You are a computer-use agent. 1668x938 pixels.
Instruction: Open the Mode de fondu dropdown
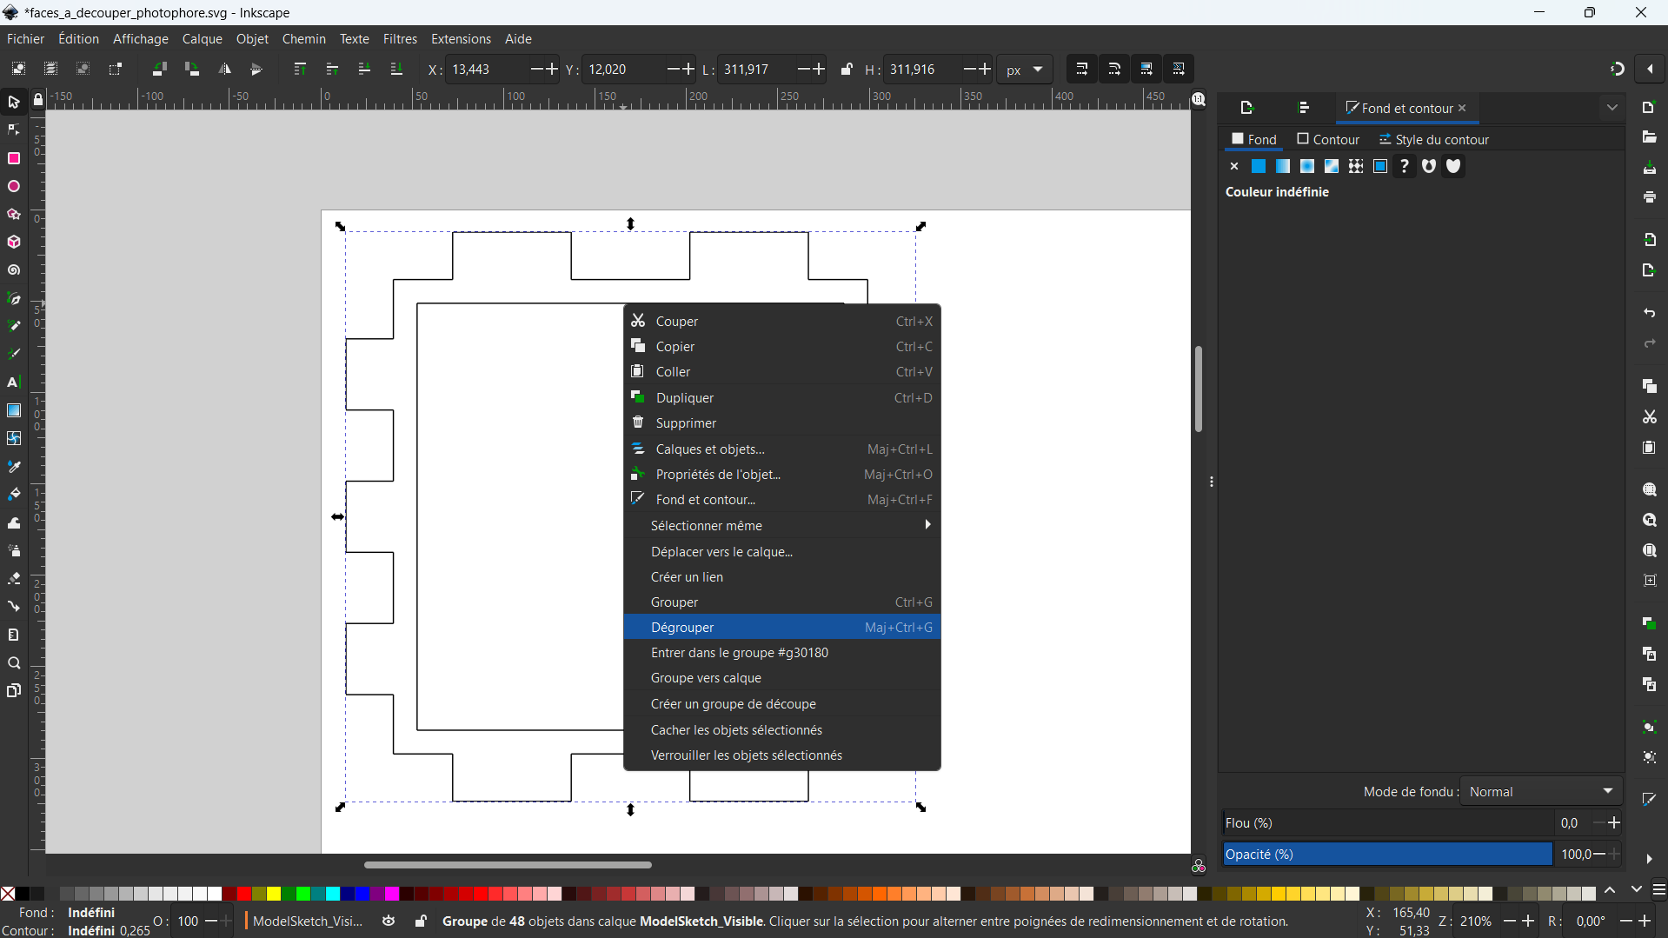tap(1540, 791)
